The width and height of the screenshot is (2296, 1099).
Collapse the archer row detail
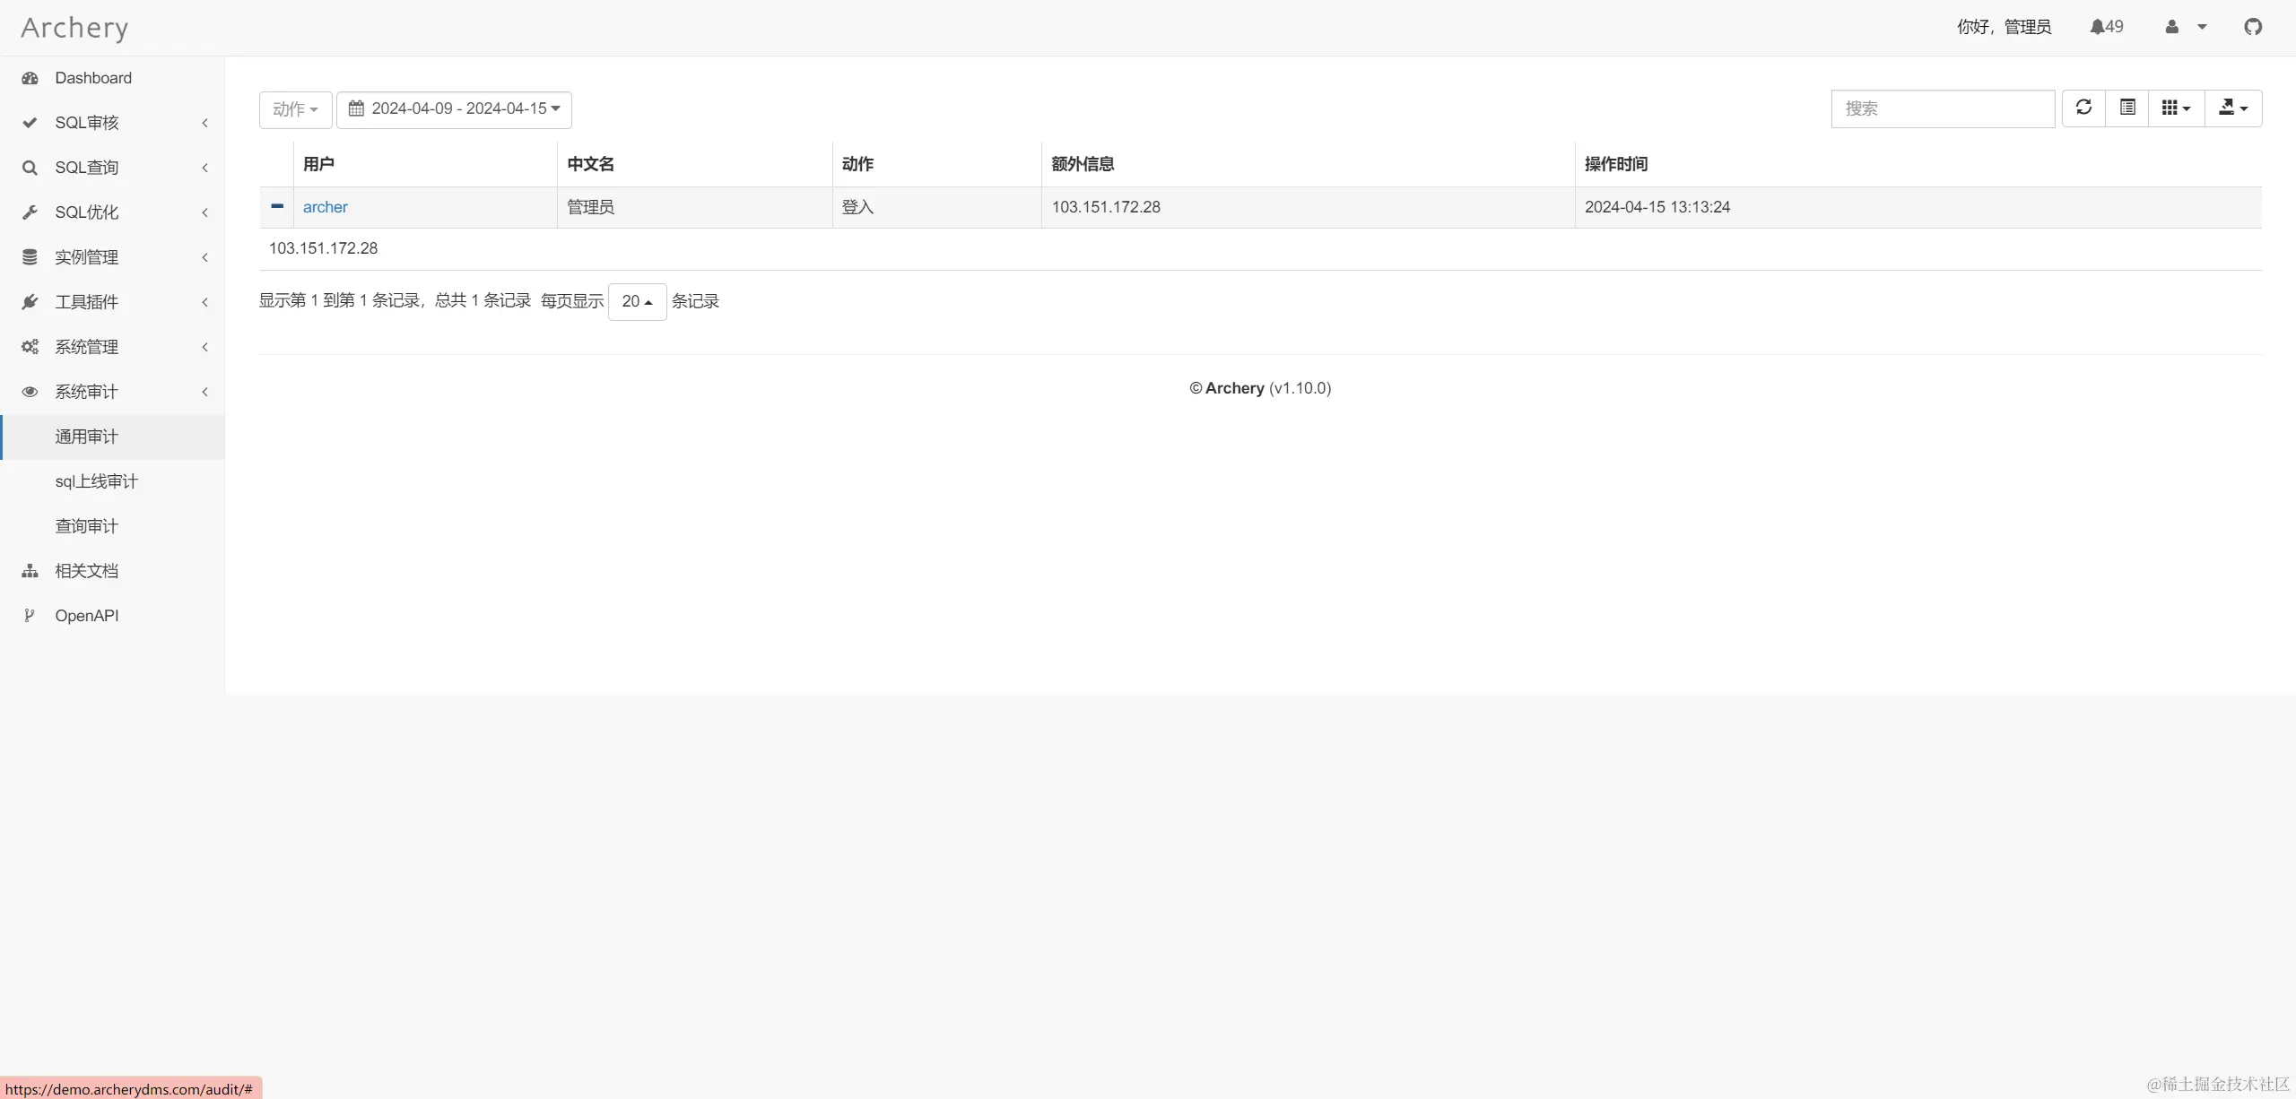(x=277, y=206)
